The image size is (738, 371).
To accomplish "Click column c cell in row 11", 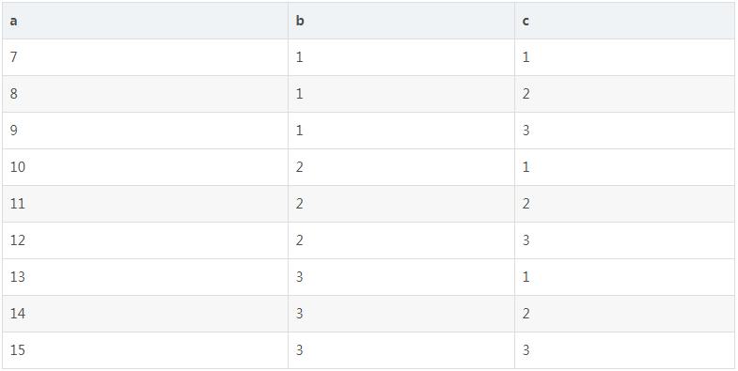I will pos(624,204).
